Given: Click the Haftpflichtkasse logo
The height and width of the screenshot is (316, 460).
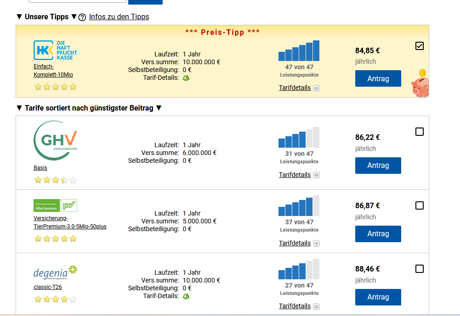Looking at the screenshot, I should click(53, 50).
